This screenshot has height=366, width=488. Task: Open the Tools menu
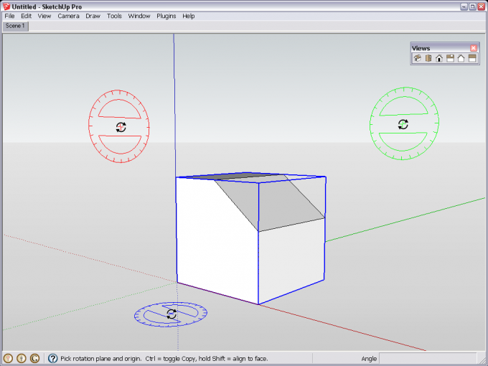[114, 16]
